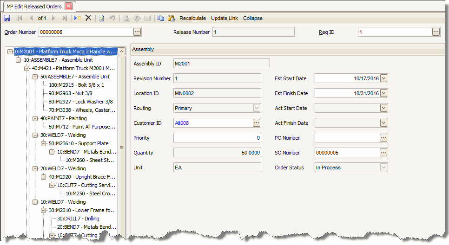This screenshot has height=245, width=449.
Task: Click Recalculate in the toolbar
Action: click(x=192, y=18)
